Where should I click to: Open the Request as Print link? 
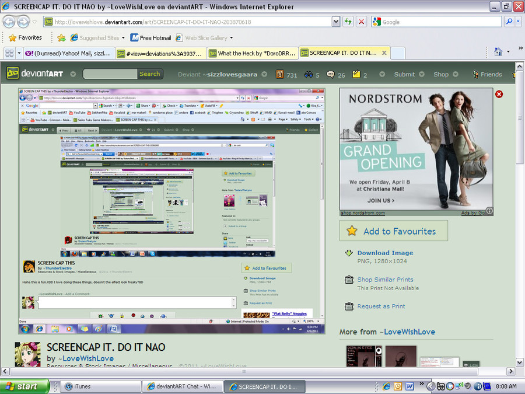[x=381, y=306]
